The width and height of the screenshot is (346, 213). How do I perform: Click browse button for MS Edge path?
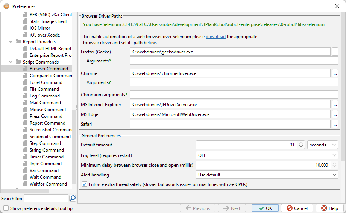[x=335, y=114]
